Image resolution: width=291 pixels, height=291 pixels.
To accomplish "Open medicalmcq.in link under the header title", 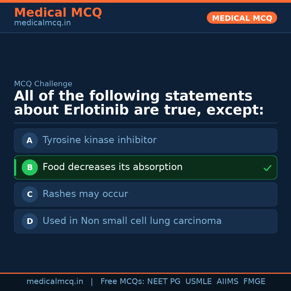I will tap(42, 23).
